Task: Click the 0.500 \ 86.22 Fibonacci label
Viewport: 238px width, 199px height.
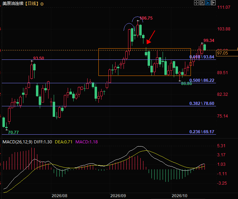Action: 202,80
